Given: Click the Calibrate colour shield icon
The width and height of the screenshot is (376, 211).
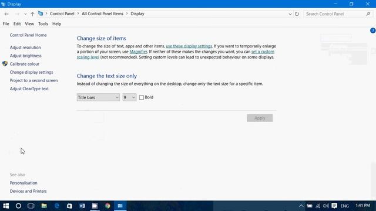Looking at the screenshot, I should click(x=5, y=64).
